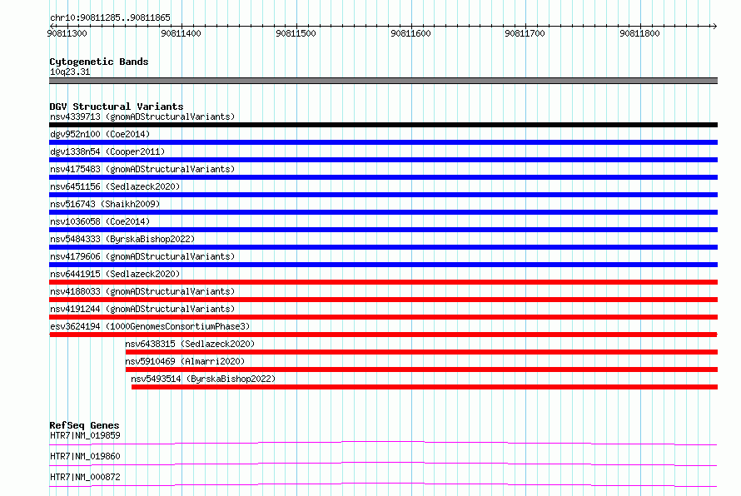Screen dimensions: 741x496
Task: Open the HTR7|NM_019860 transcript label
Action: coord(85,456)
